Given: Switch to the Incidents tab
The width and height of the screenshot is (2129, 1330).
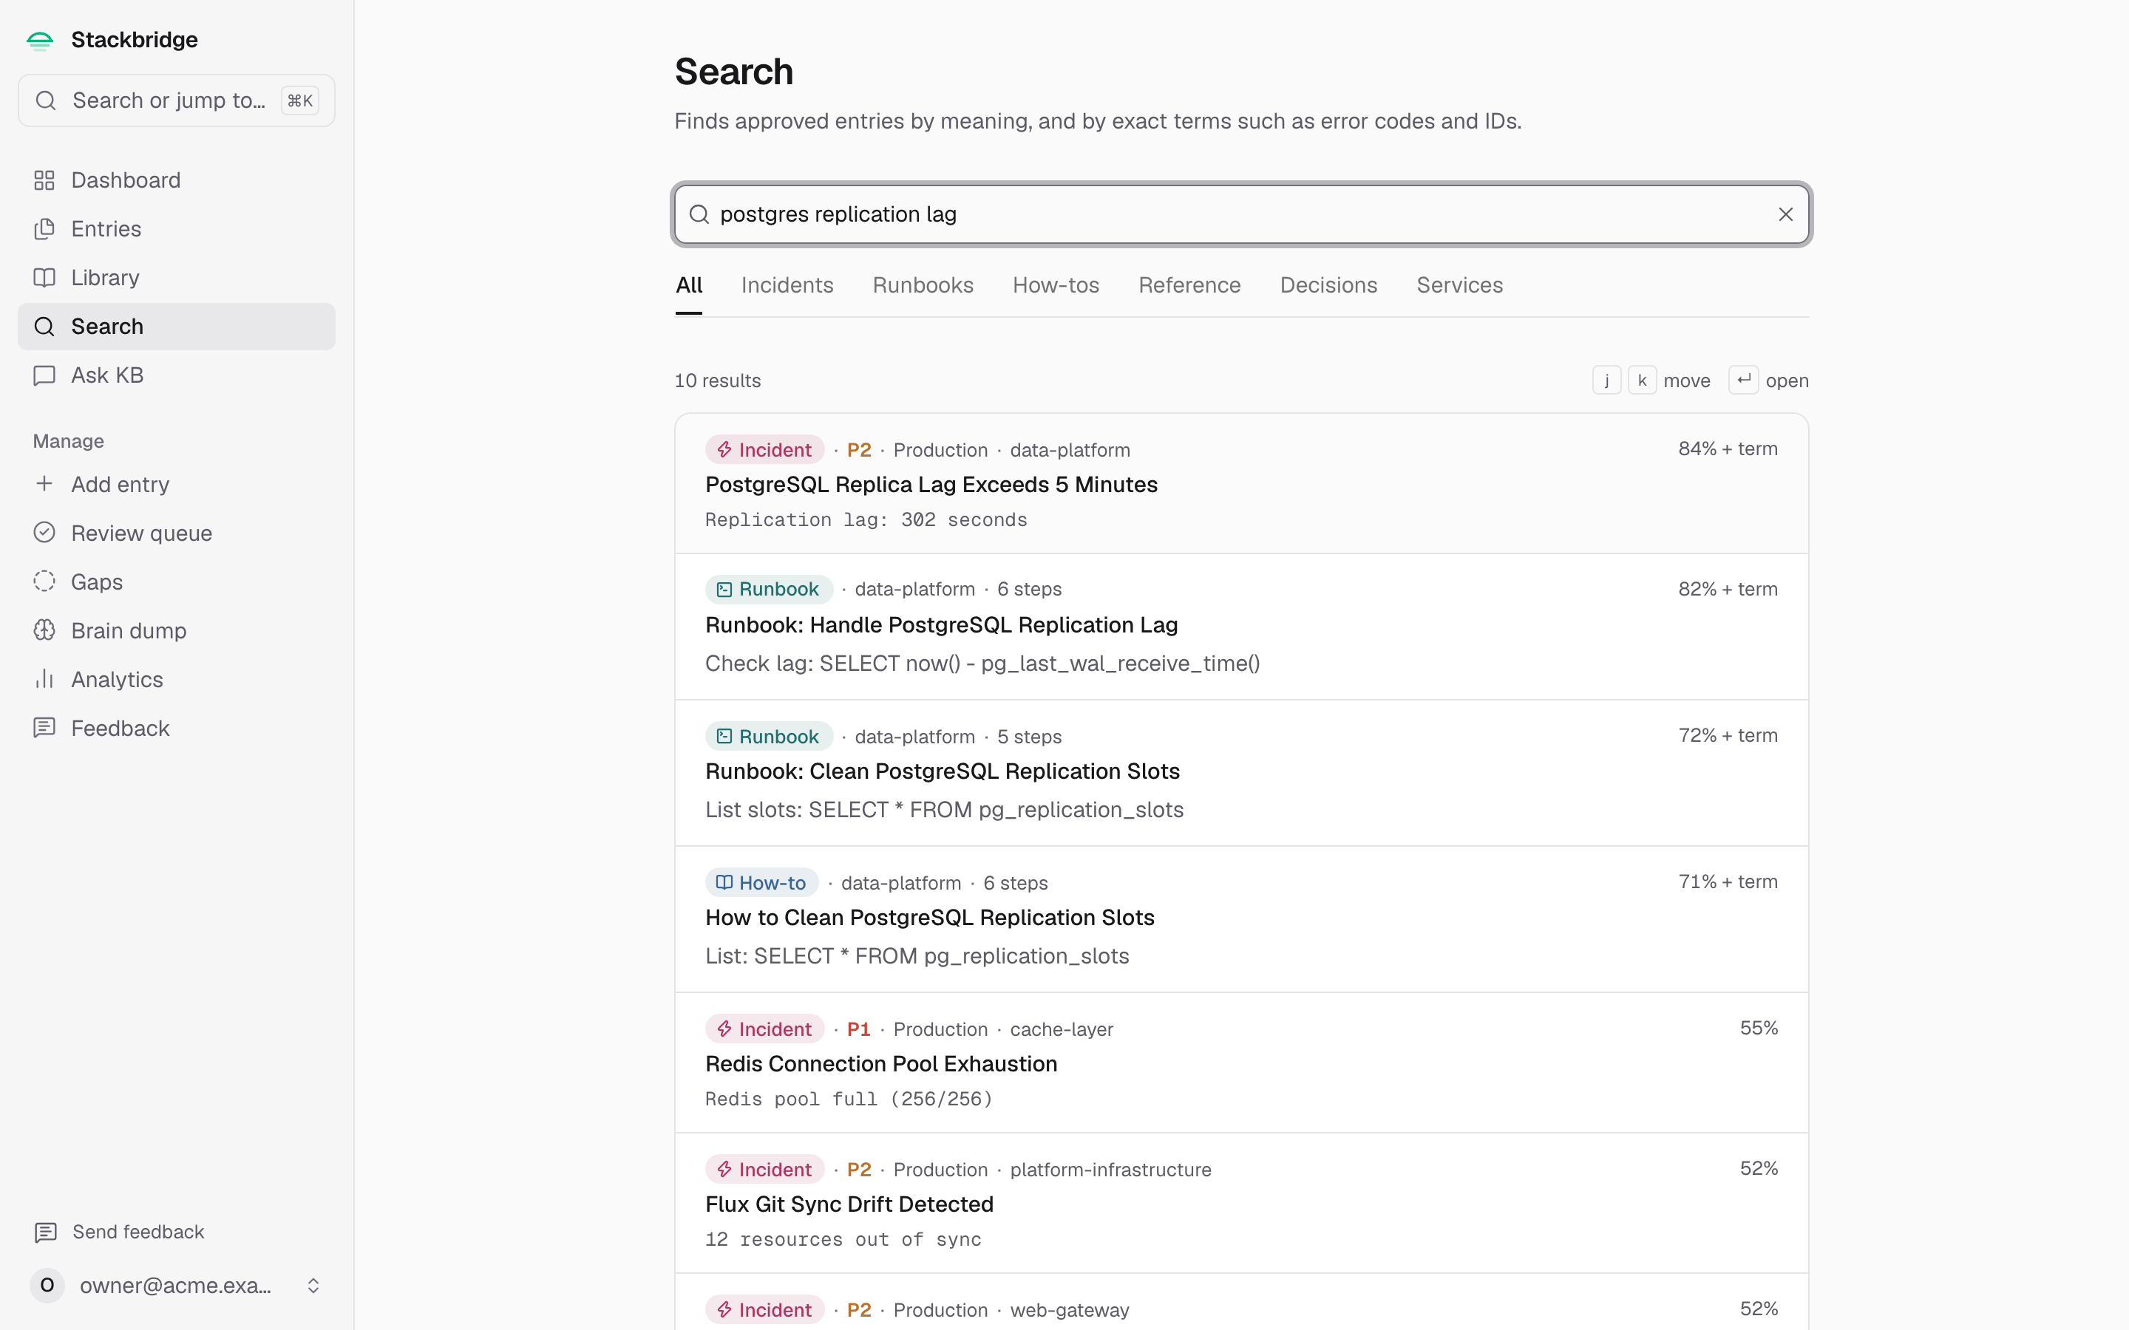Looking at the screenshot, I should [x=787, y=285].
